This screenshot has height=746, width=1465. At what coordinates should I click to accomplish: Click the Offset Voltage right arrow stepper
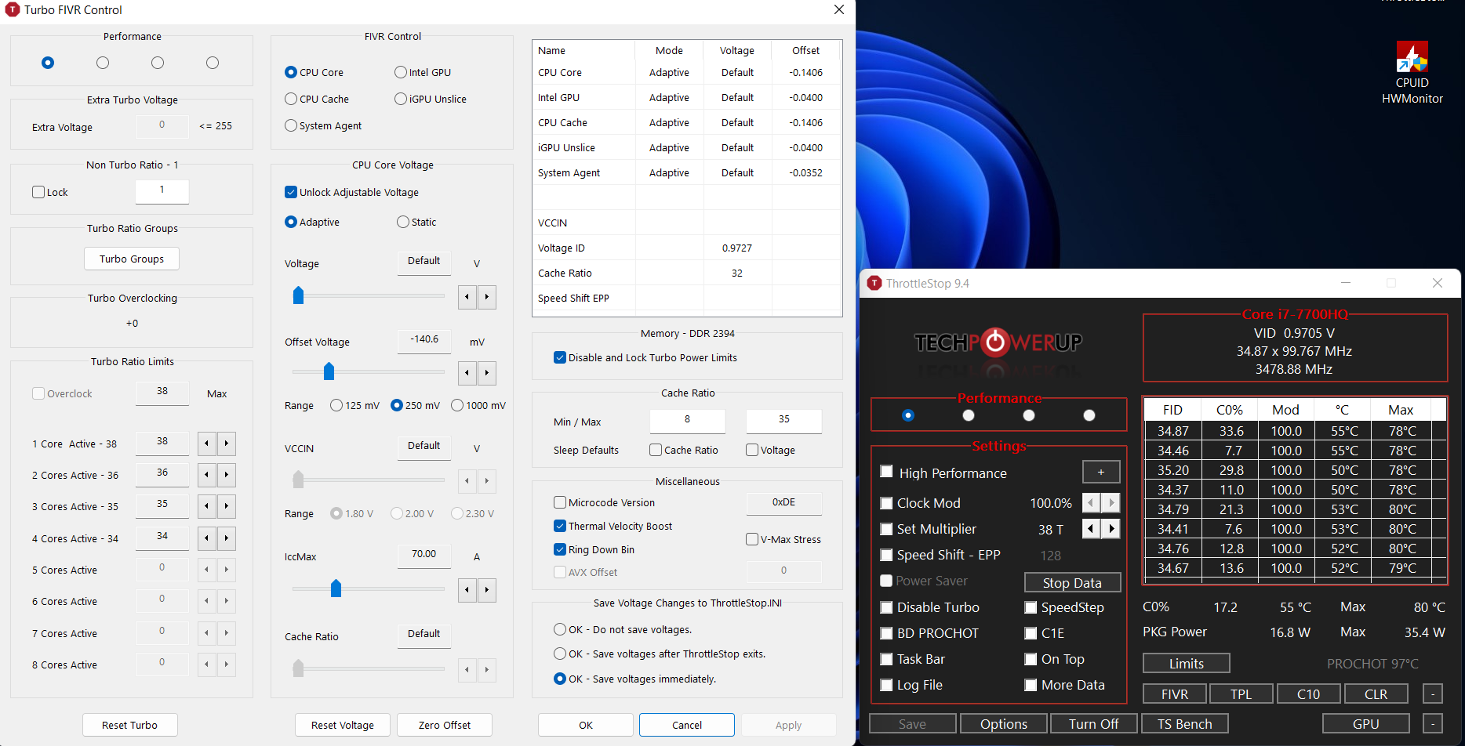487,373
